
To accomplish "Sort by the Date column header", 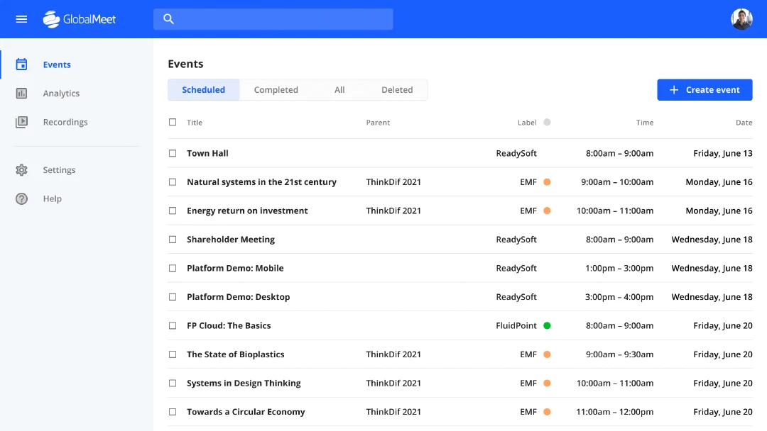I will tap(744, 123).
